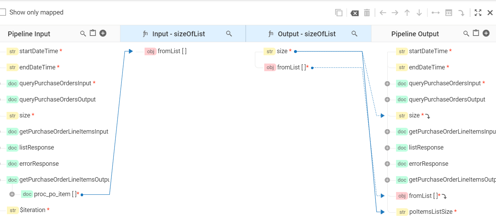
Task: Select size field in Pipeline Input
Action: click(25, 115)
